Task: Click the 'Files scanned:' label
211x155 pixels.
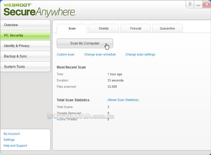Action: pyautogui.click(x=66, y=87)
